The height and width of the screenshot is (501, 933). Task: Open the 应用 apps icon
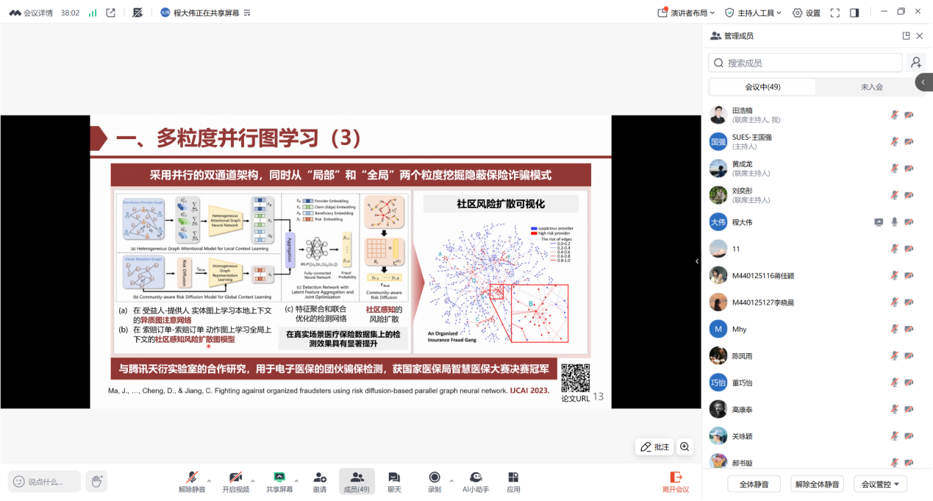[x=513, y=481]
